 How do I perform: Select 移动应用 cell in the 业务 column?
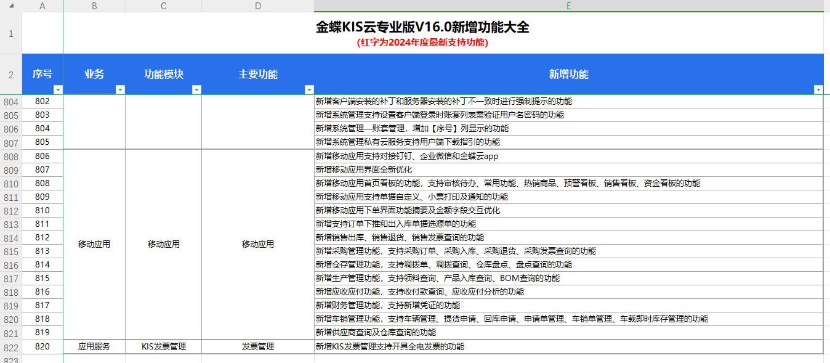tap(94, 244)
